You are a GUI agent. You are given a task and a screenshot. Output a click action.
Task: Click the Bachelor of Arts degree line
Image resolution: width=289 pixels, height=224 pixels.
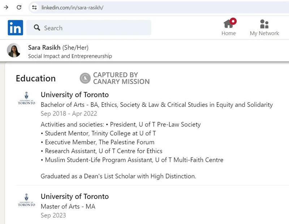point(157,105)
